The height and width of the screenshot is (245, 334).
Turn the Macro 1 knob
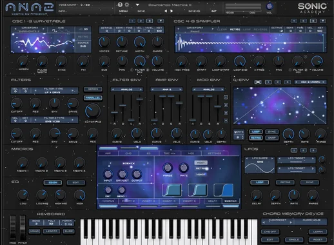pyautogui.click(x=23, y=163)
